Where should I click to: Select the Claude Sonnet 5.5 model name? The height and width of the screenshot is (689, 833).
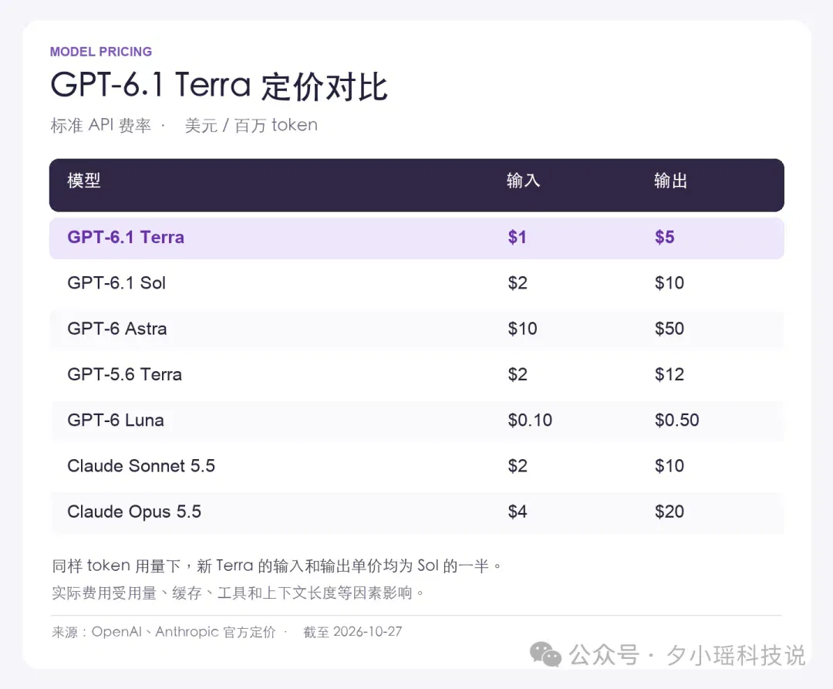click(x=141, y=465)
